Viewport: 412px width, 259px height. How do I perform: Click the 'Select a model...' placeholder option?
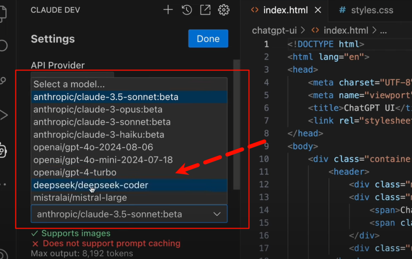(129, 84)
